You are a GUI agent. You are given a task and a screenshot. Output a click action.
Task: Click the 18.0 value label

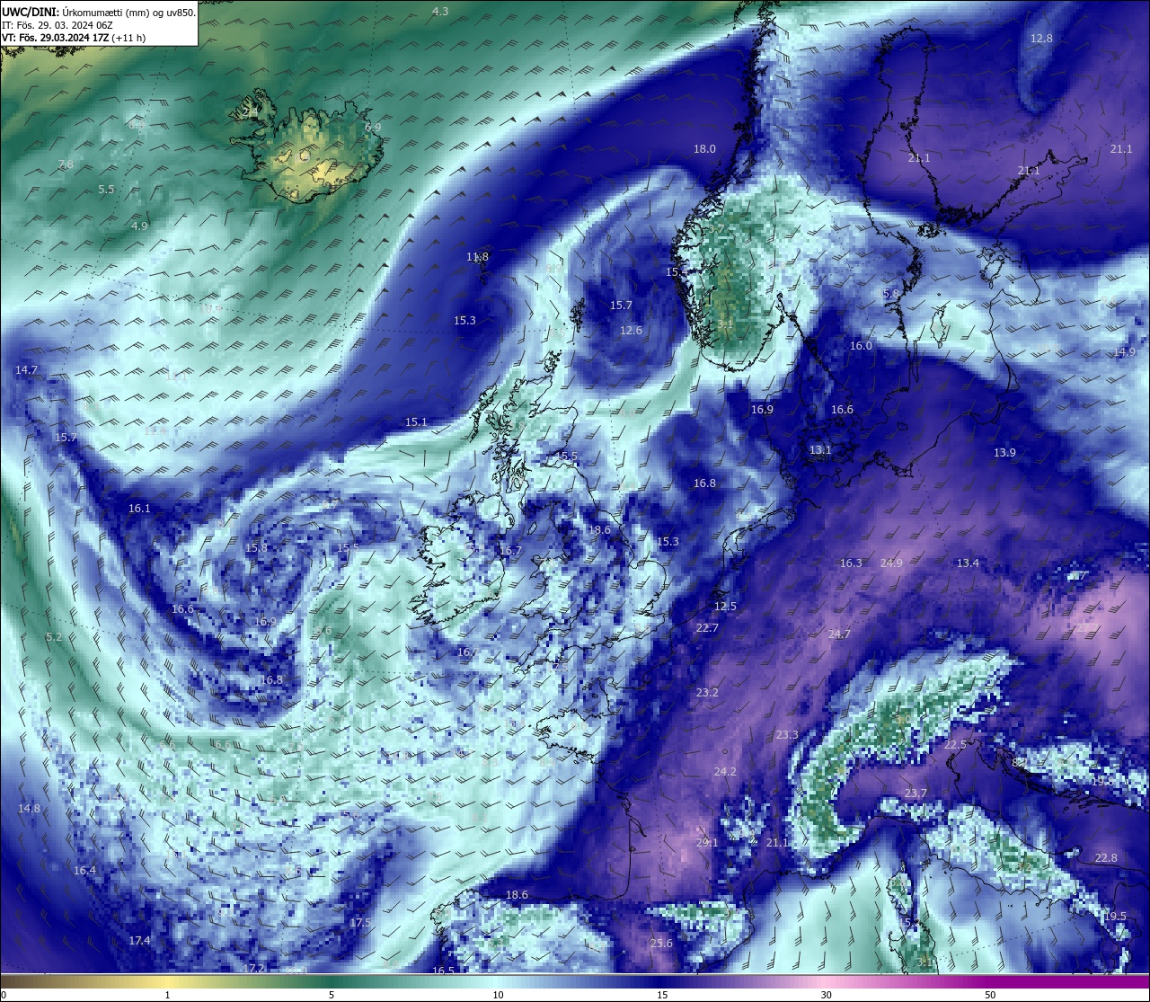pos(704,149)
